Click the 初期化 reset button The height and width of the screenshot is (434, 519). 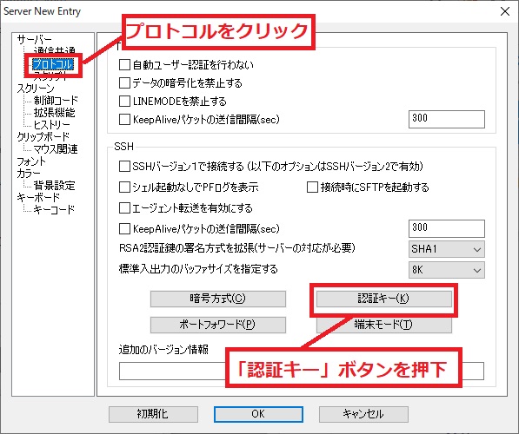(x=153, y=414)
